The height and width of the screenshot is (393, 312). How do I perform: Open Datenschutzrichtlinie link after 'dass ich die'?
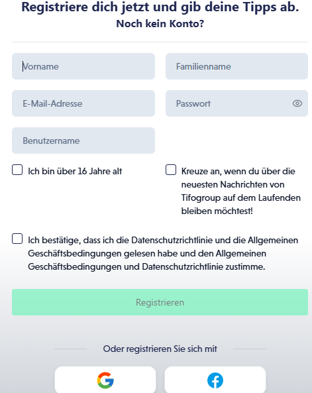[172, 240]
